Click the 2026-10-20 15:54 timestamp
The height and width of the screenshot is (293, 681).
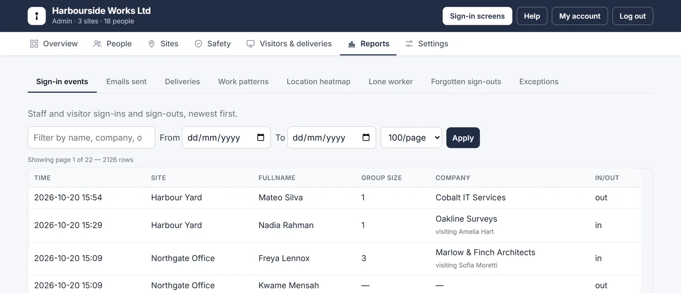pos(68,198)
